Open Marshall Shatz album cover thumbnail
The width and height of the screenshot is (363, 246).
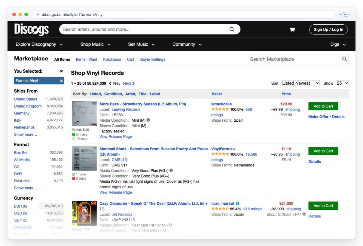tap(84, 158)
